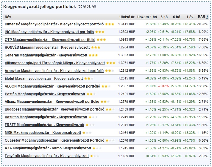
Task: Click the two-star rating beside Aranykor portfolio
Action: (x=110, y=71)
